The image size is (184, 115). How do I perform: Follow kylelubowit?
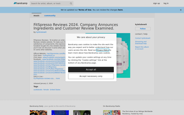tap(143, 29)
